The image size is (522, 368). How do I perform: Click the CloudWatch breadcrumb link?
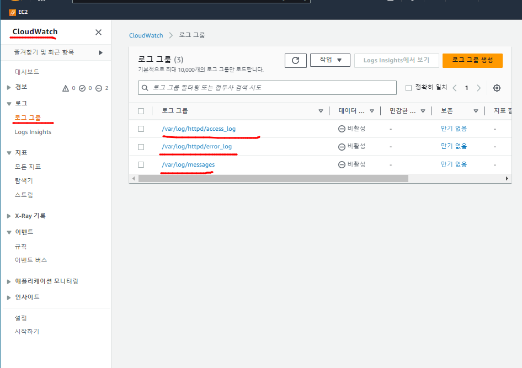tap(146, 35)
